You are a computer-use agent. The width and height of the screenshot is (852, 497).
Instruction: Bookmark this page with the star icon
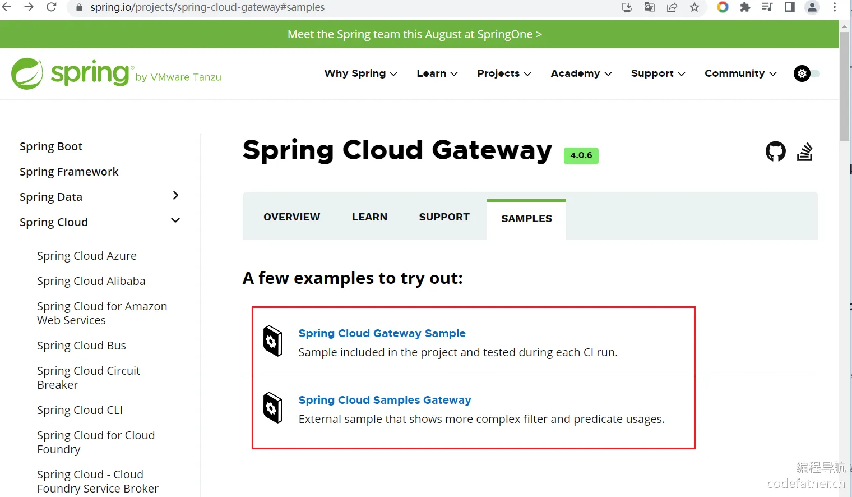click(694, 7)
